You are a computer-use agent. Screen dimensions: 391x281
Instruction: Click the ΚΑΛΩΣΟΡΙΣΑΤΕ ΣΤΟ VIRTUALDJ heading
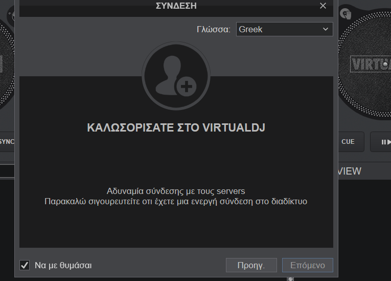tap(176, 127)
